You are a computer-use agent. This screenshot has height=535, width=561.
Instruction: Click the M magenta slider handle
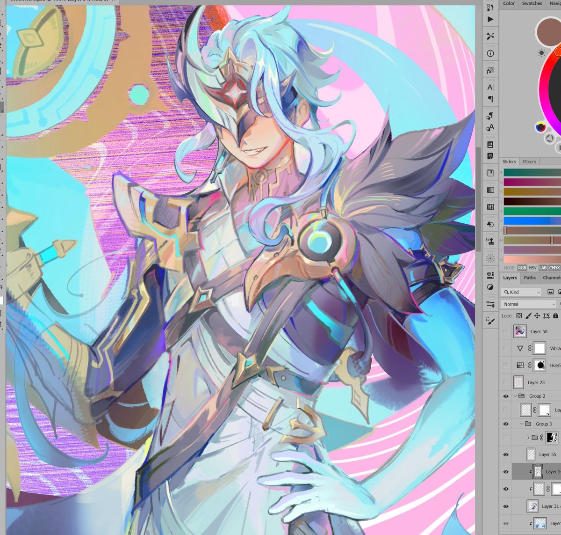(552, 240)
